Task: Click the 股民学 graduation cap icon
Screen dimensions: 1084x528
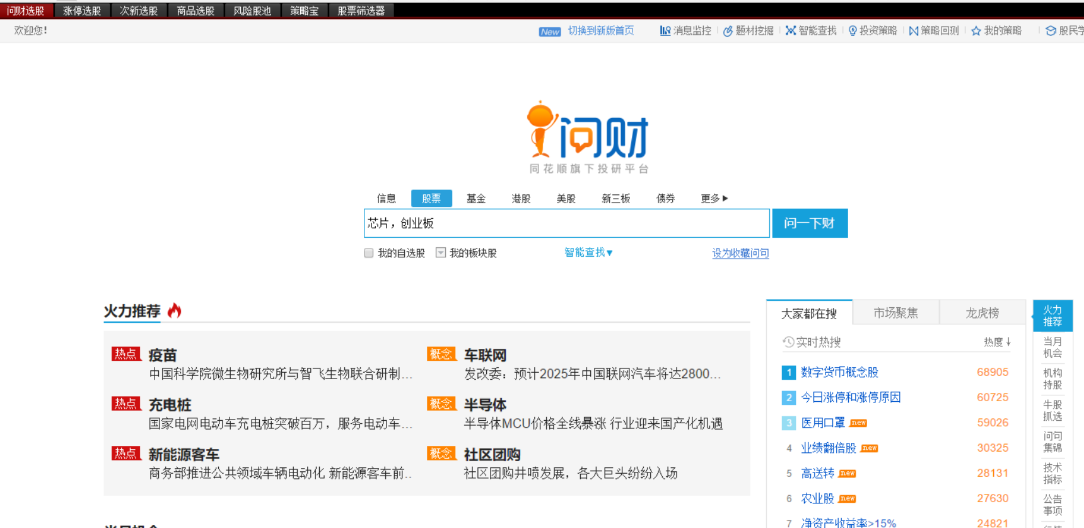Action: [x=1051, y=31]
